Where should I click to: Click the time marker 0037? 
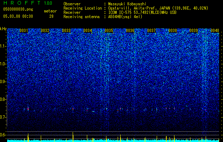pos(151,31)
